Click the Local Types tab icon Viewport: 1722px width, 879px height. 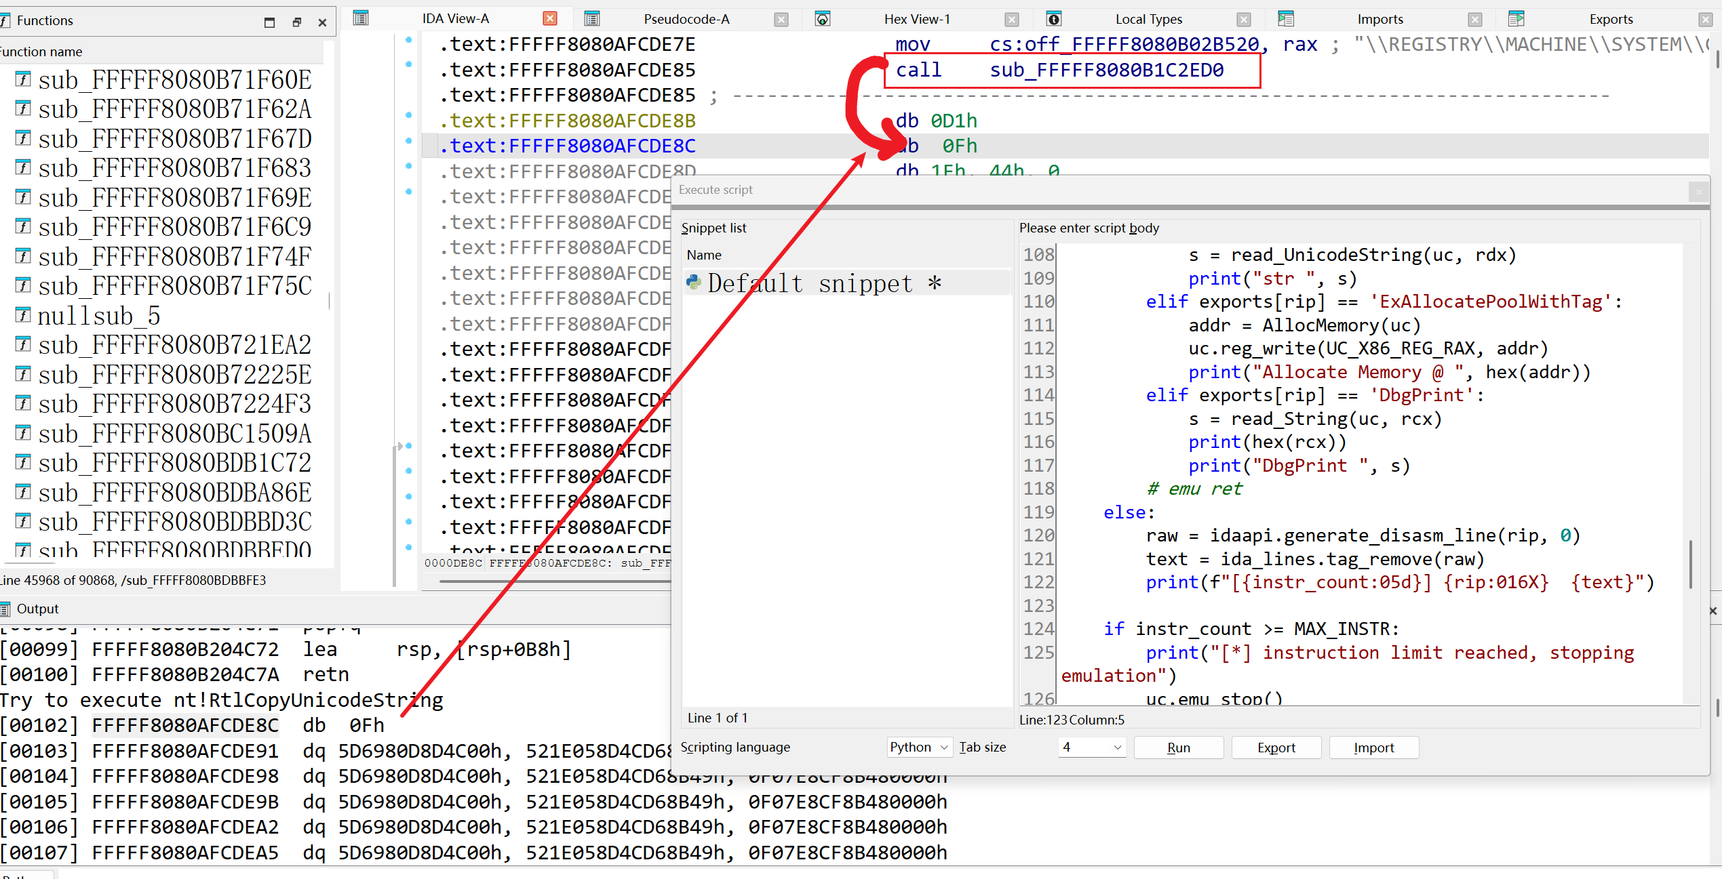[x=1053, y=19]
